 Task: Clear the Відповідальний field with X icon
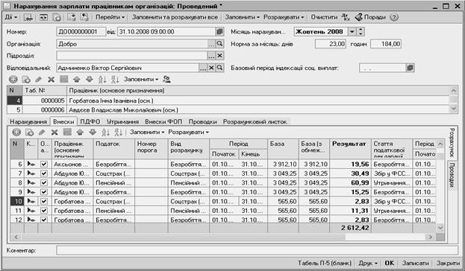coord(211,68)
